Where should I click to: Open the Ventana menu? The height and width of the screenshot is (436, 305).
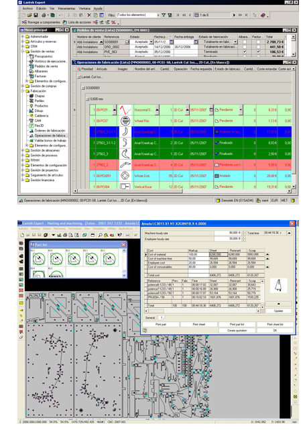[84, 8]
